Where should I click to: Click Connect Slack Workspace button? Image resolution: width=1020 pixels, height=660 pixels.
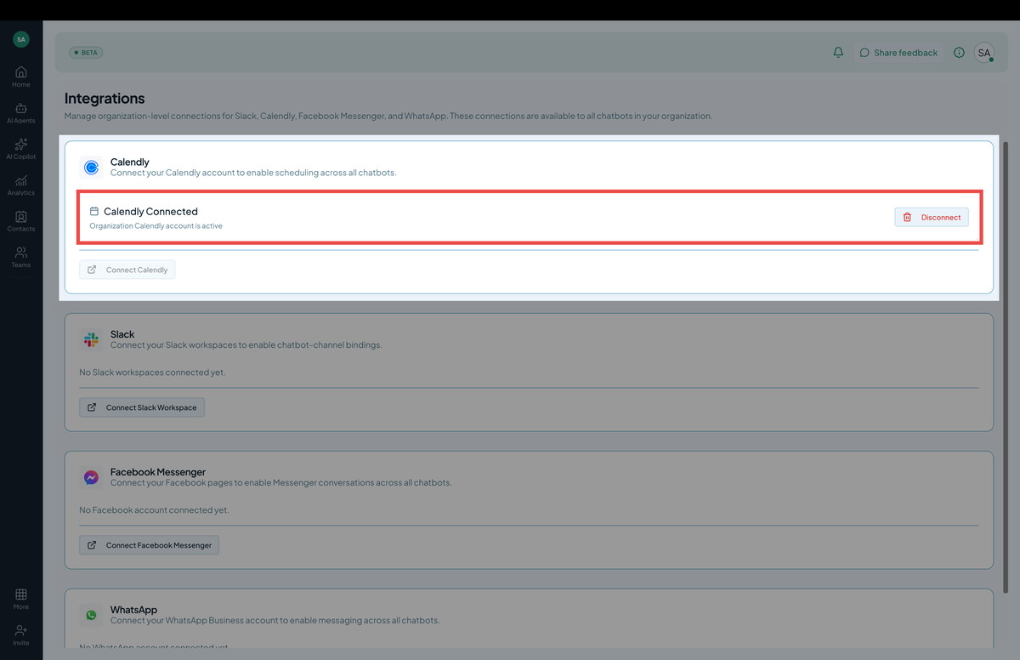142,407
